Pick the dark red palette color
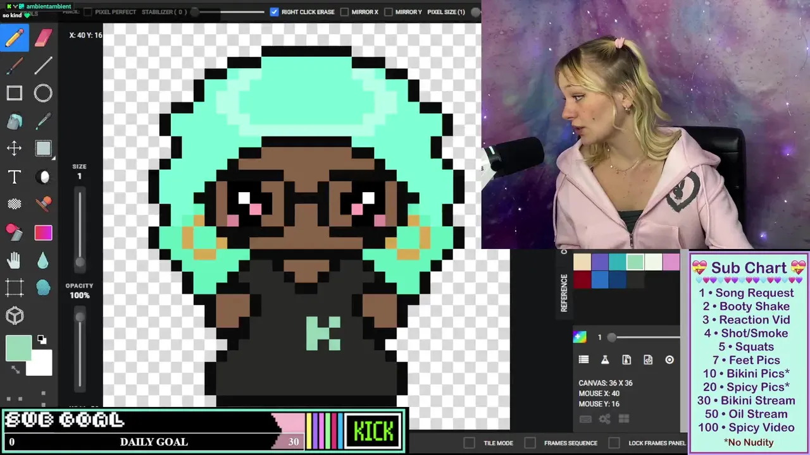The height and width of the screenshot is (455, 810). (x=582, y=279)
